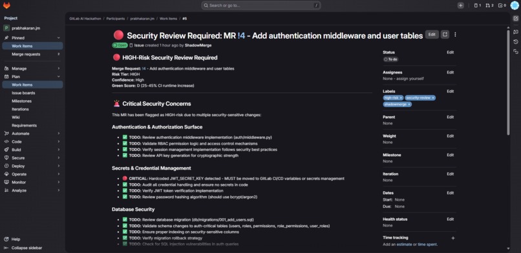Viewport: 521px width, 253px height.
Task: Open GitLab AI Hackathon breadcrumb
Action: [x=85, y=19]
